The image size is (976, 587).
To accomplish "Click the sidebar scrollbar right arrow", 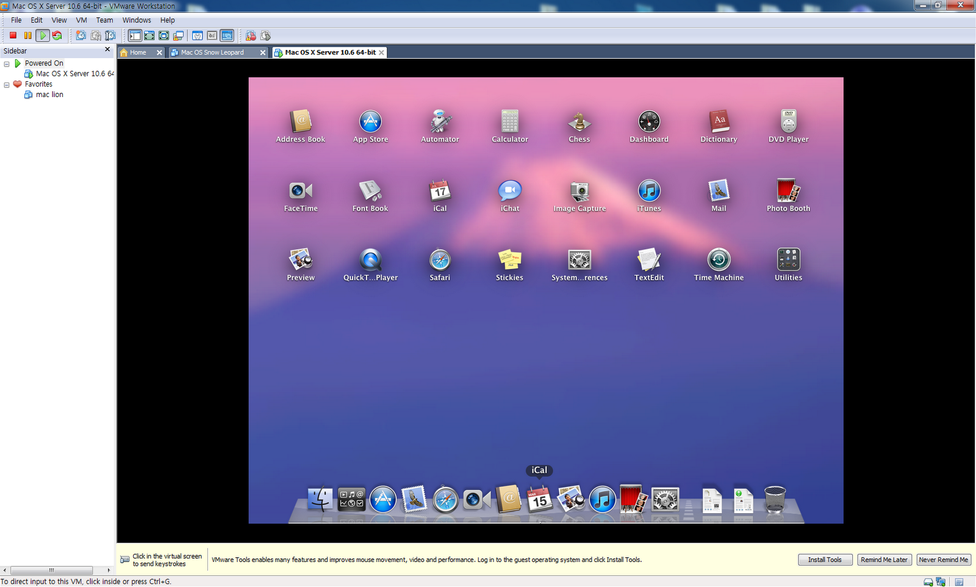I will coord(109,571).
